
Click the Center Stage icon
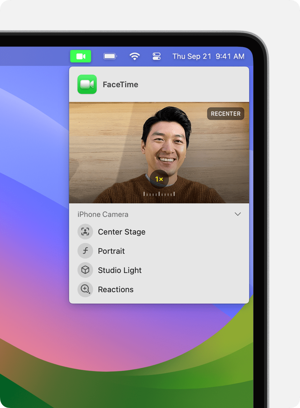point(85,232)
